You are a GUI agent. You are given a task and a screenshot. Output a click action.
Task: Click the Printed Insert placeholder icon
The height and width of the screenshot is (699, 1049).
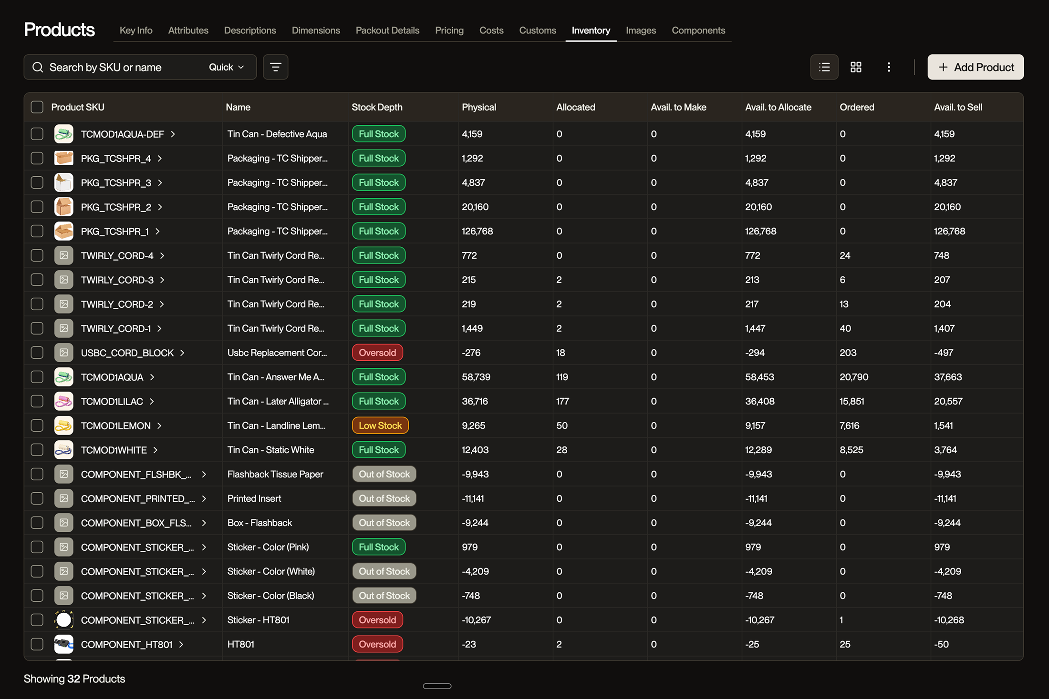click(x=63, y=498)
